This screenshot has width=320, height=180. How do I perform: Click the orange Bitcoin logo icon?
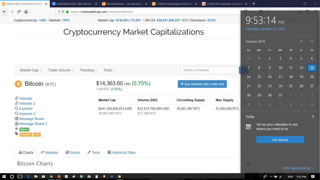[18, 84]
